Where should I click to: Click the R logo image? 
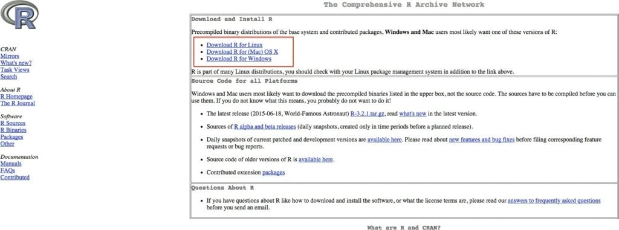coord(19,14)
